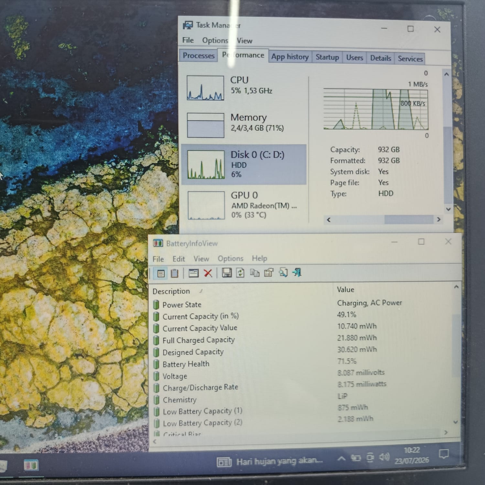
Task: Open the Services tab in Task Manager
Action: [410, 59]
